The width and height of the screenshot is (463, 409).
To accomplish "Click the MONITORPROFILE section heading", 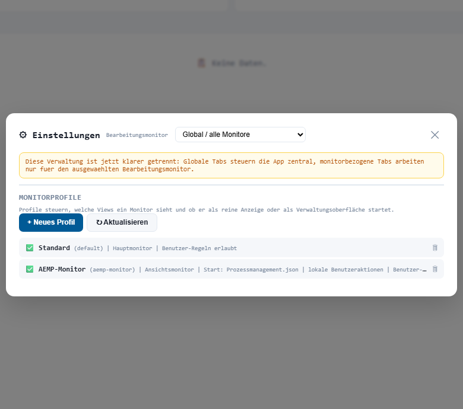I will coord(50,197).
